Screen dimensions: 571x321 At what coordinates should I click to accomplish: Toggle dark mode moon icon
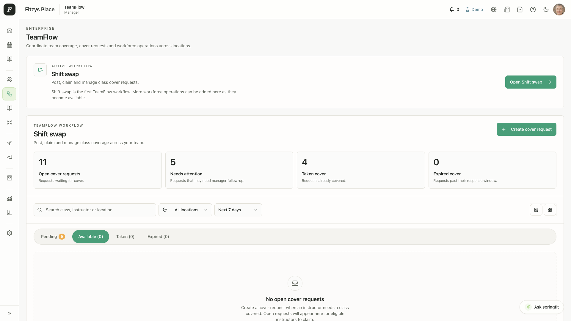click(x=546, y=10)
